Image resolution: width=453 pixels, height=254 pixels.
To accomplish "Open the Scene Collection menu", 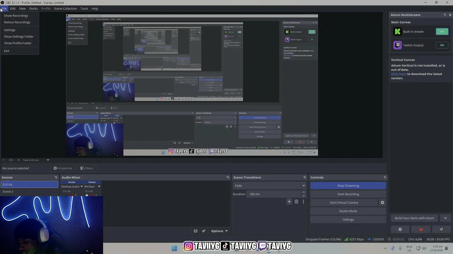I will pos(65,8).
